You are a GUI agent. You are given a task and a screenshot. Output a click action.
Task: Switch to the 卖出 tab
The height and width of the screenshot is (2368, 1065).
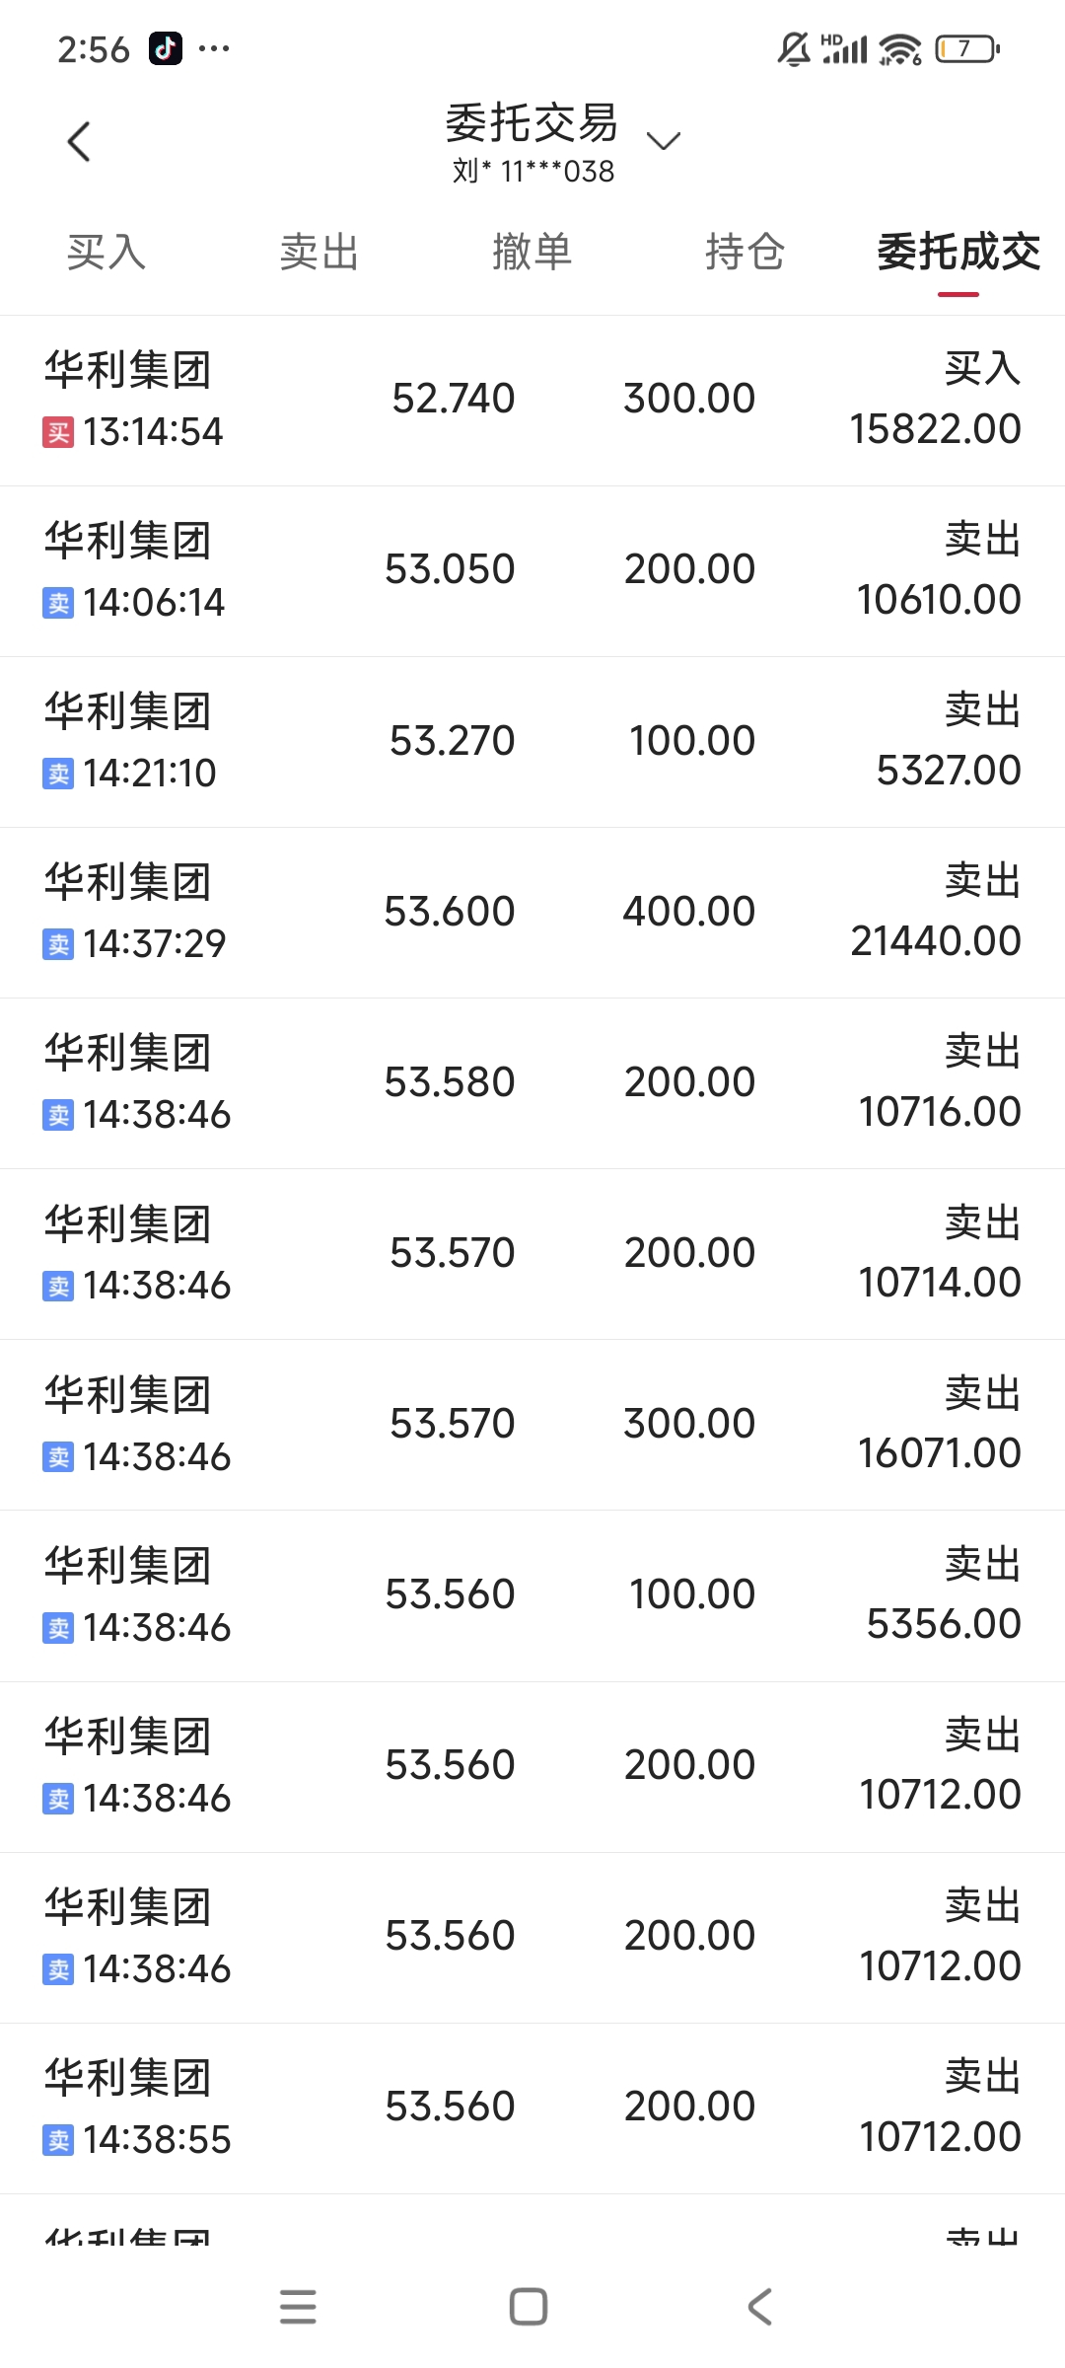click(319, 253)
